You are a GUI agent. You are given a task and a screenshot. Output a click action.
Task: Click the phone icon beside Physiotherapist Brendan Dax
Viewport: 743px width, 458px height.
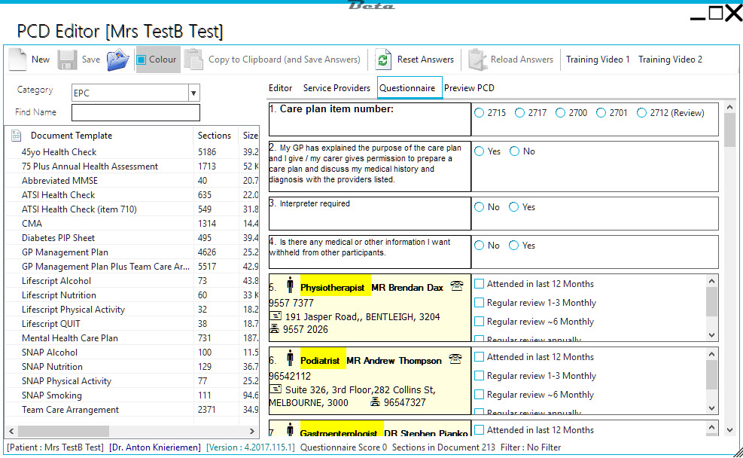[x=455, y=285]
